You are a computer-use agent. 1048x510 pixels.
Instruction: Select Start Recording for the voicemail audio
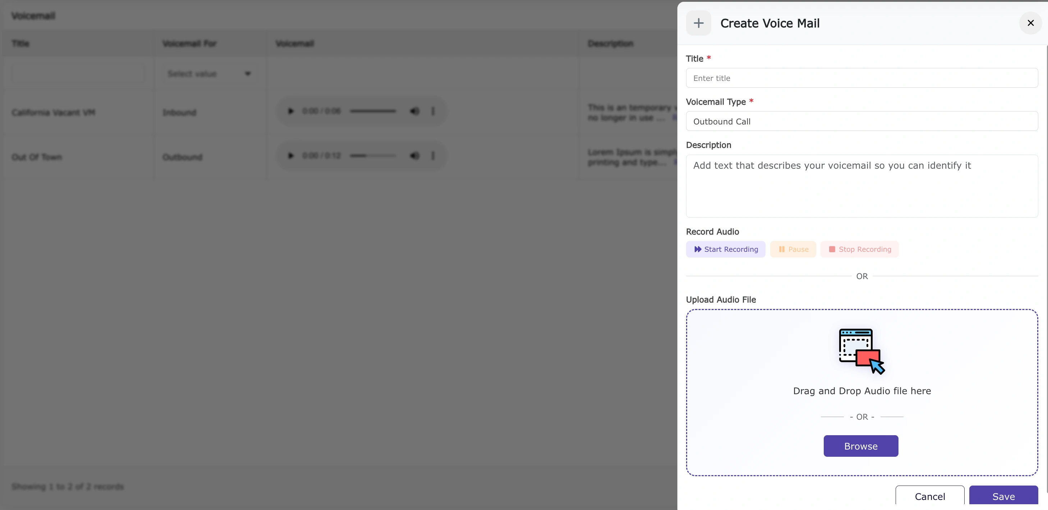(725, 249)
